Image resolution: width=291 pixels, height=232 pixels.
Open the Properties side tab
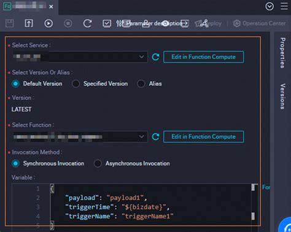[282, 53]
